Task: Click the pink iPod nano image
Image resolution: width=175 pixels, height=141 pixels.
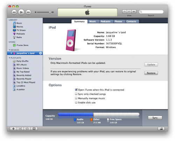Action: [71, 40]
